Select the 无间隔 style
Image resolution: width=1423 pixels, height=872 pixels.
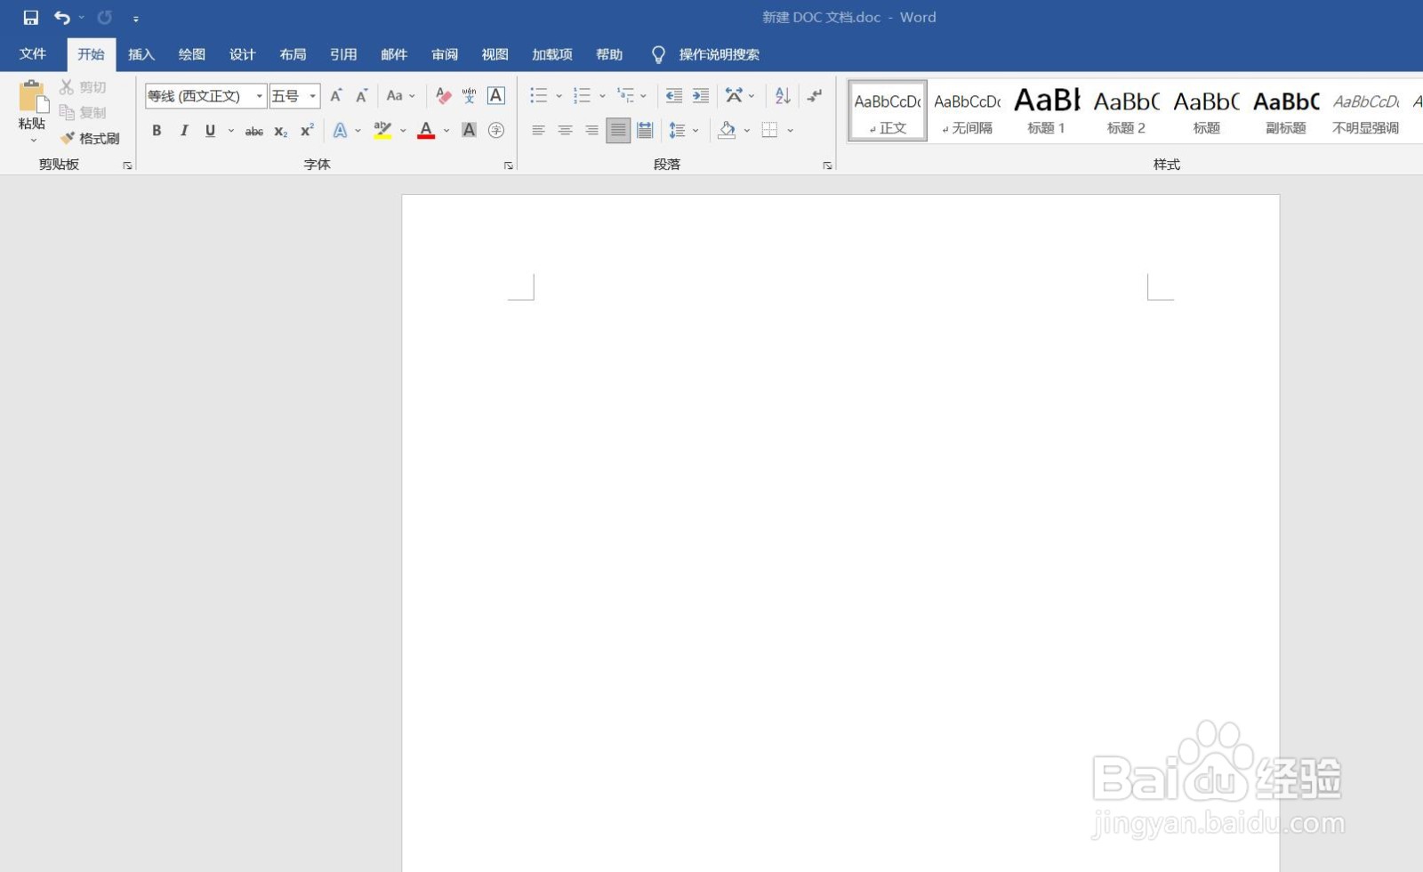coord(968,111)
